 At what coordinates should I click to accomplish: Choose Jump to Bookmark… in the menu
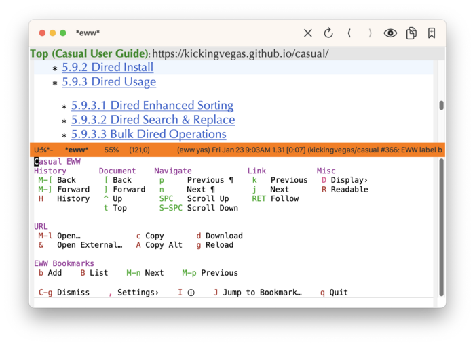click(x=261, y=293)
